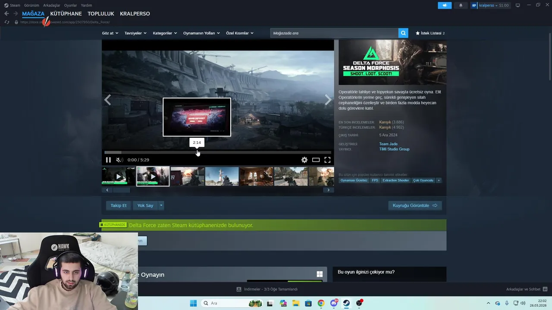Image resolution: width=552 pixels, height=310 pixels.
Task: Open the KÜTÜPHANE tab
Action: click(x=66, y=14)
